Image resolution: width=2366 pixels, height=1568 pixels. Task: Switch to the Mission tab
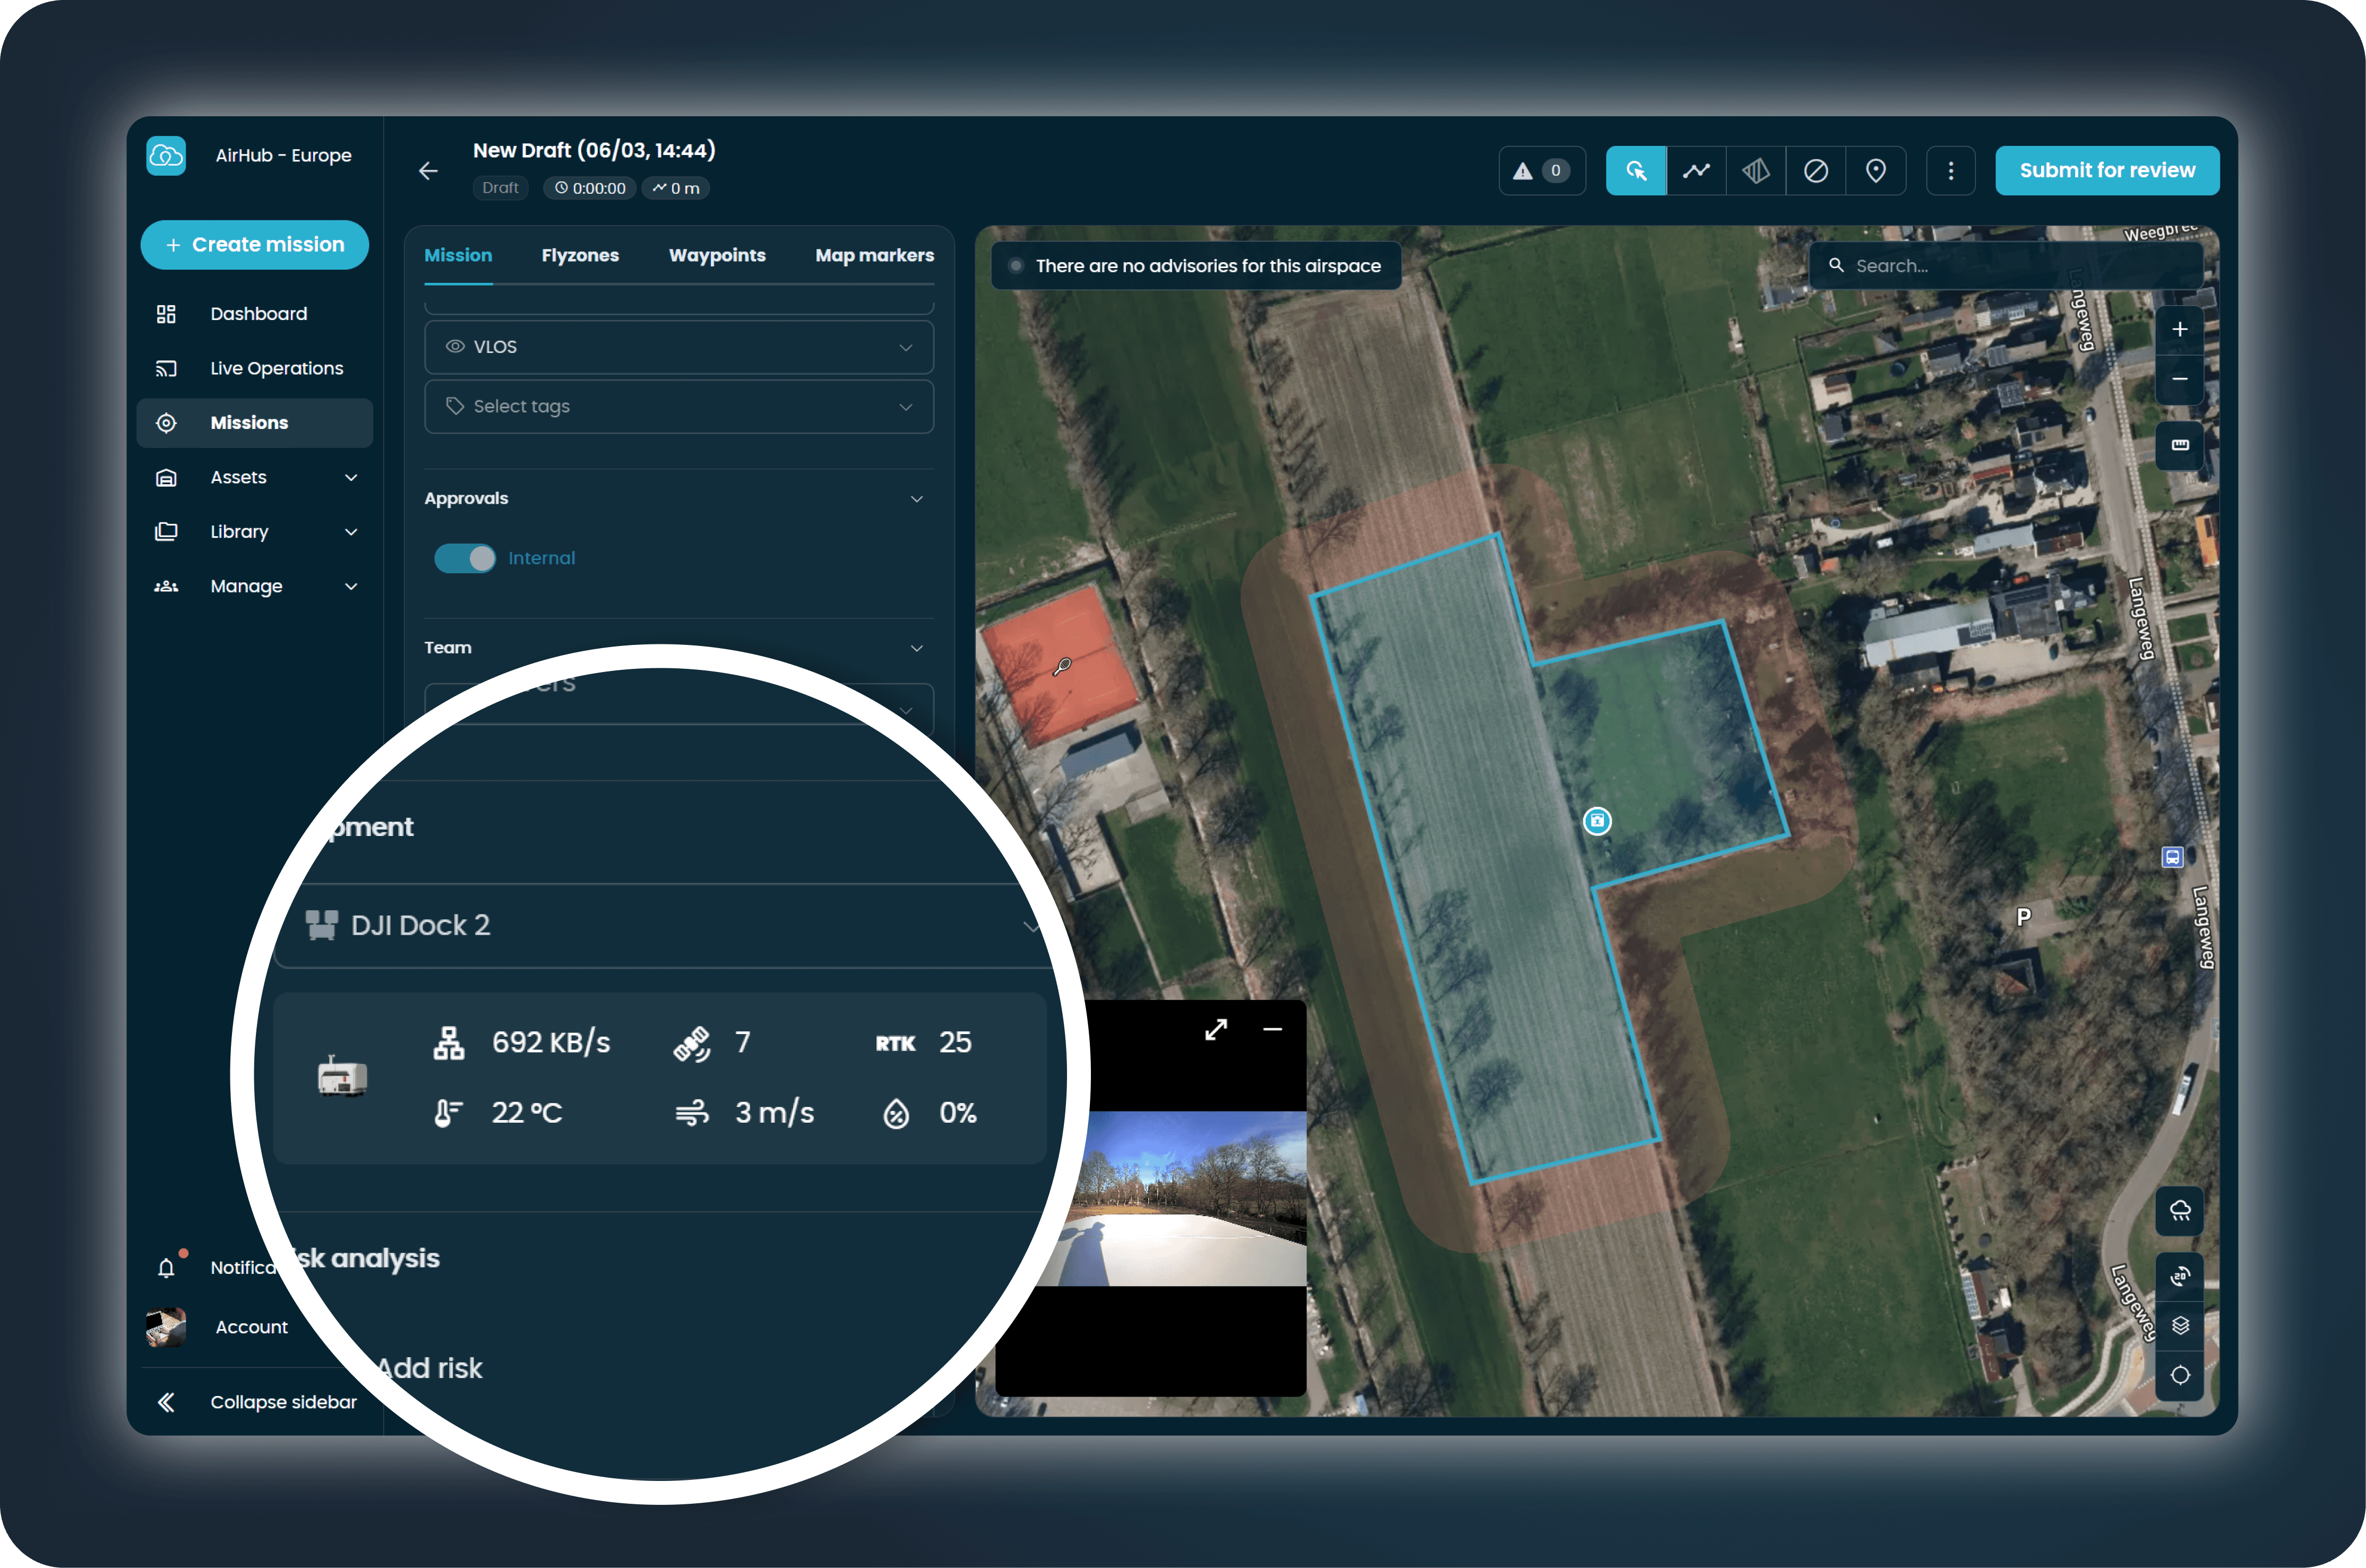[458, 256]
